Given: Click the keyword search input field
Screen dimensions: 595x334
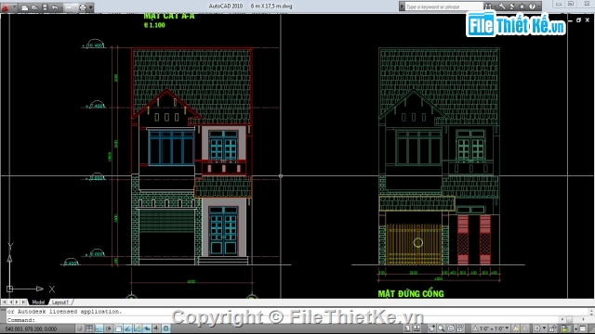Looking at the screenshot, I should (x=443, y=6).
